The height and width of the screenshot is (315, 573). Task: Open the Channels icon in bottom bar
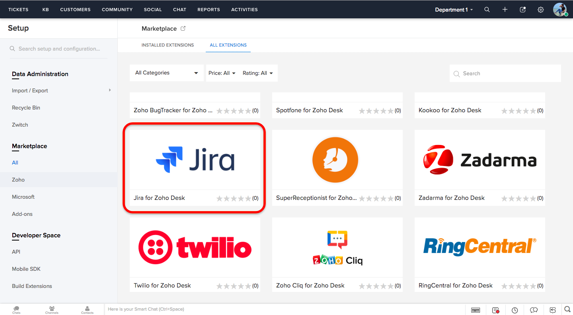pos(52,310)
